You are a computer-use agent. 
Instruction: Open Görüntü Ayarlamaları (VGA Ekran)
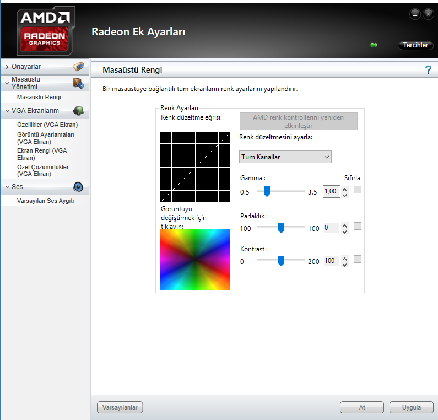pyautogui.click(x=46, y=138)
